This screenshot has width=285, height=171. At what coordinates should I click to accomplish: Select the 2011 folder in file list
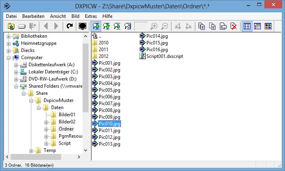(x=103, y=50)
